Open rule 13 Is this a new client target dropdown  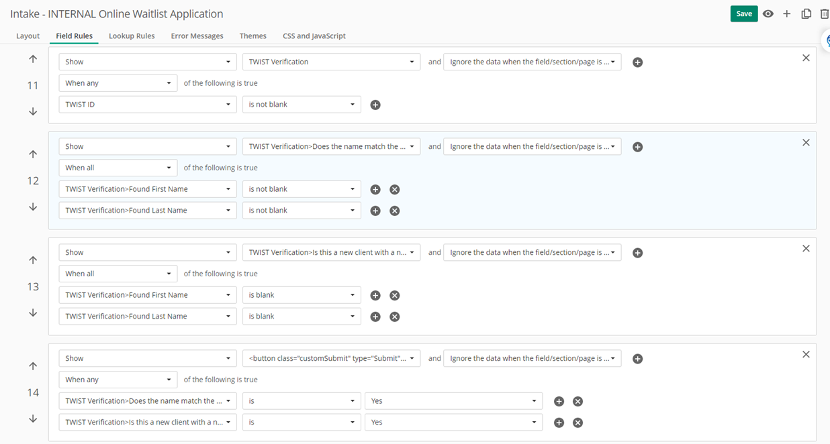(x=331, y=252)
